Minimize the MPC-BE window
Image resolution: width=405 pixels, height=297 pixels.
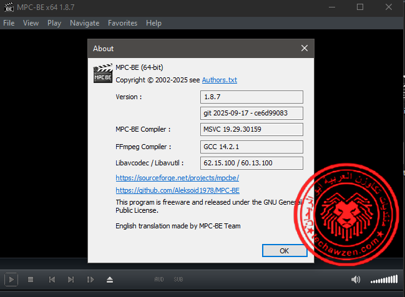(x=332, y=7)
